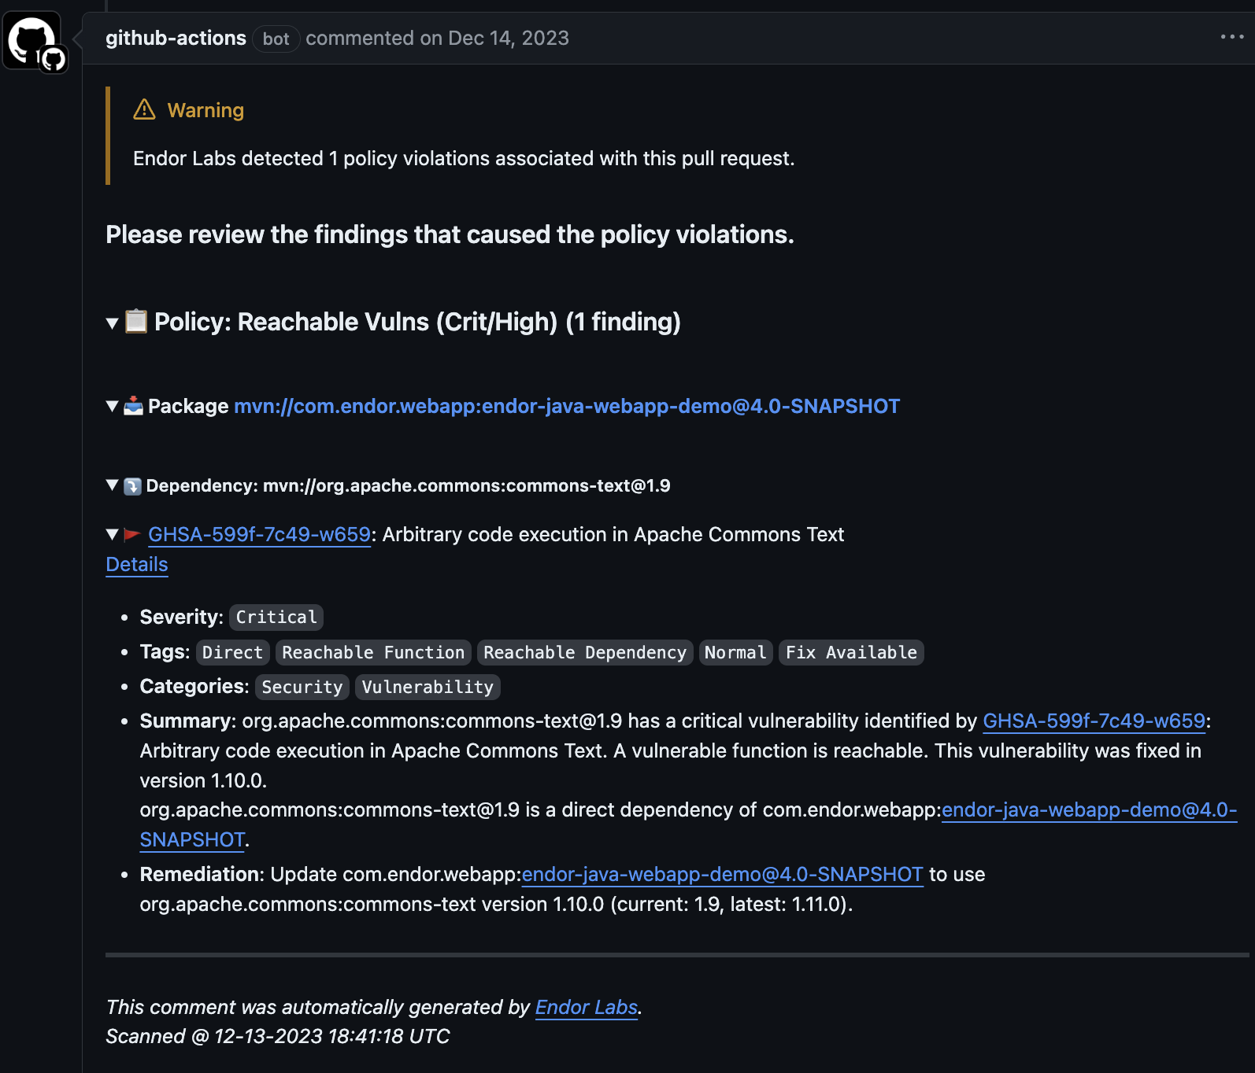Click the 'Severity:' label
The height and width of the screenshot is (1073, 1255).
182,617
